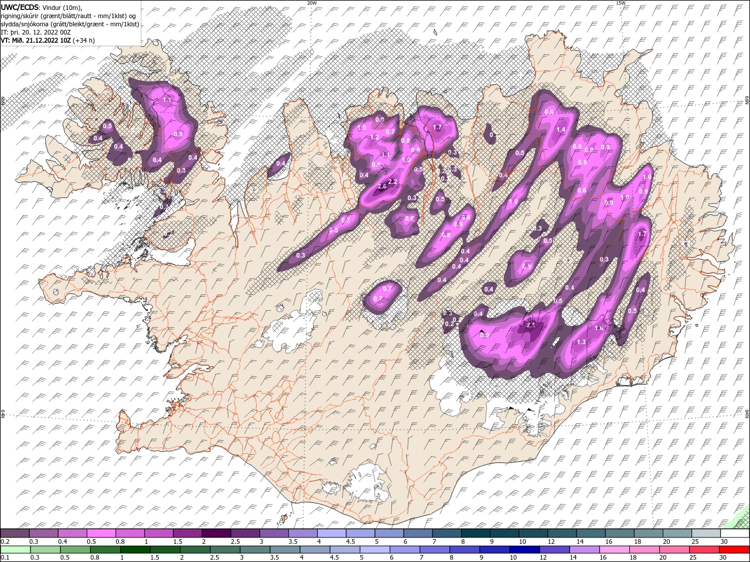Click the 'IT: þri. 20. 12. 2022 00Z' line

pyautogui.click(x=37, y=32)
